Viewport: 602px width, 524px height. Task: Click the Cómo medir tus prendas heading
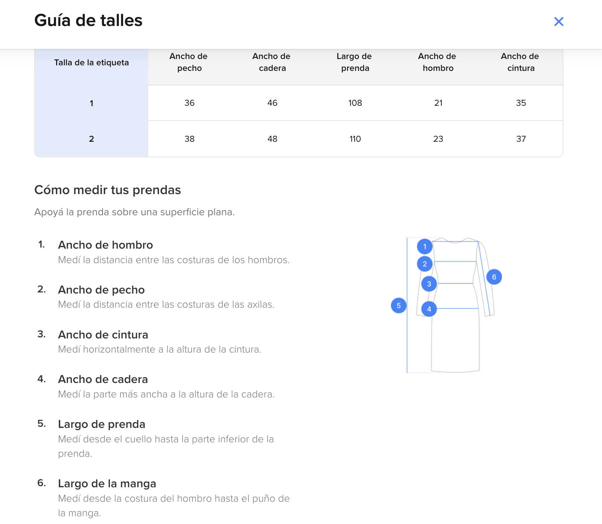[x=107, y=190]
